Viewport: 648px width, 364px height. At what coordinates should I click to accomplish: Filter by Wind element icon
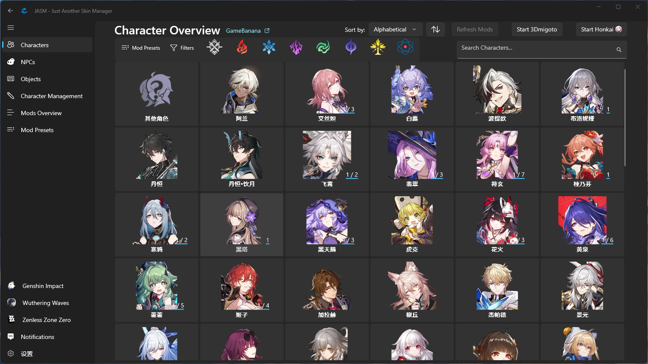pos(324,47)
